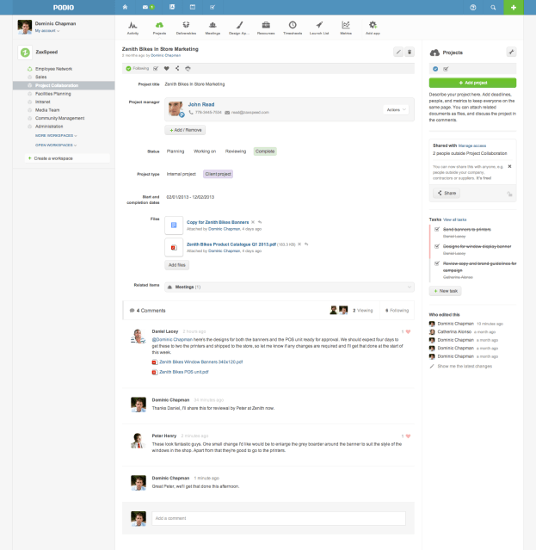Open Manage access link
536x550 pixels.
(471, 146)
